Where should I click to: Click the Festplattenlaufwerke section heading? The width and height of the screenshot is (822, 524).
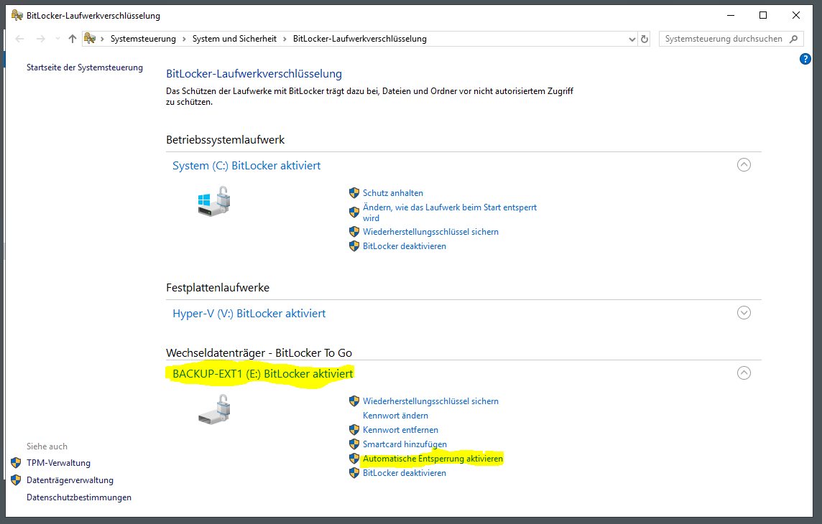(x=218, y=287)
